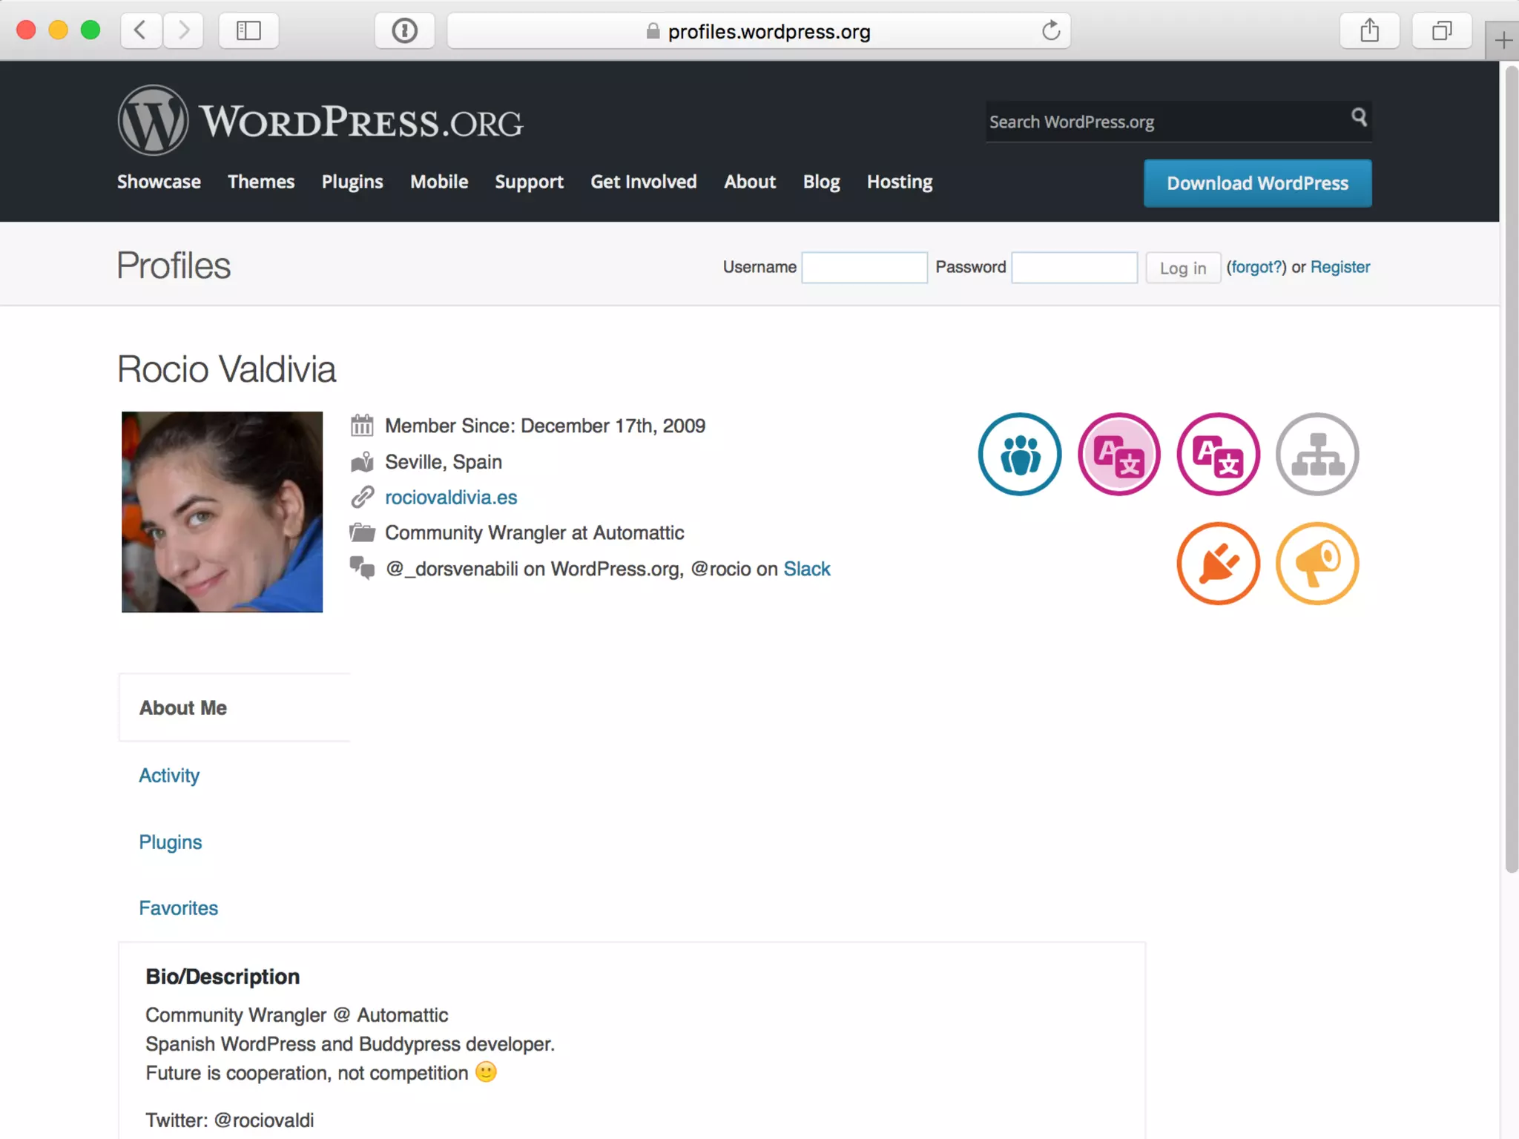
Task: Reload the page with the refresh icon
Action: click(1050, 30)
